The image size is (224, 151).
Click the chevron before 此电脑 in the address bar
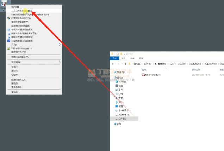132,64
